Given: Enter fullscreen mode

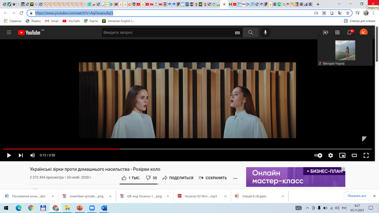Looking at the screenshot, I should (366, 155).
